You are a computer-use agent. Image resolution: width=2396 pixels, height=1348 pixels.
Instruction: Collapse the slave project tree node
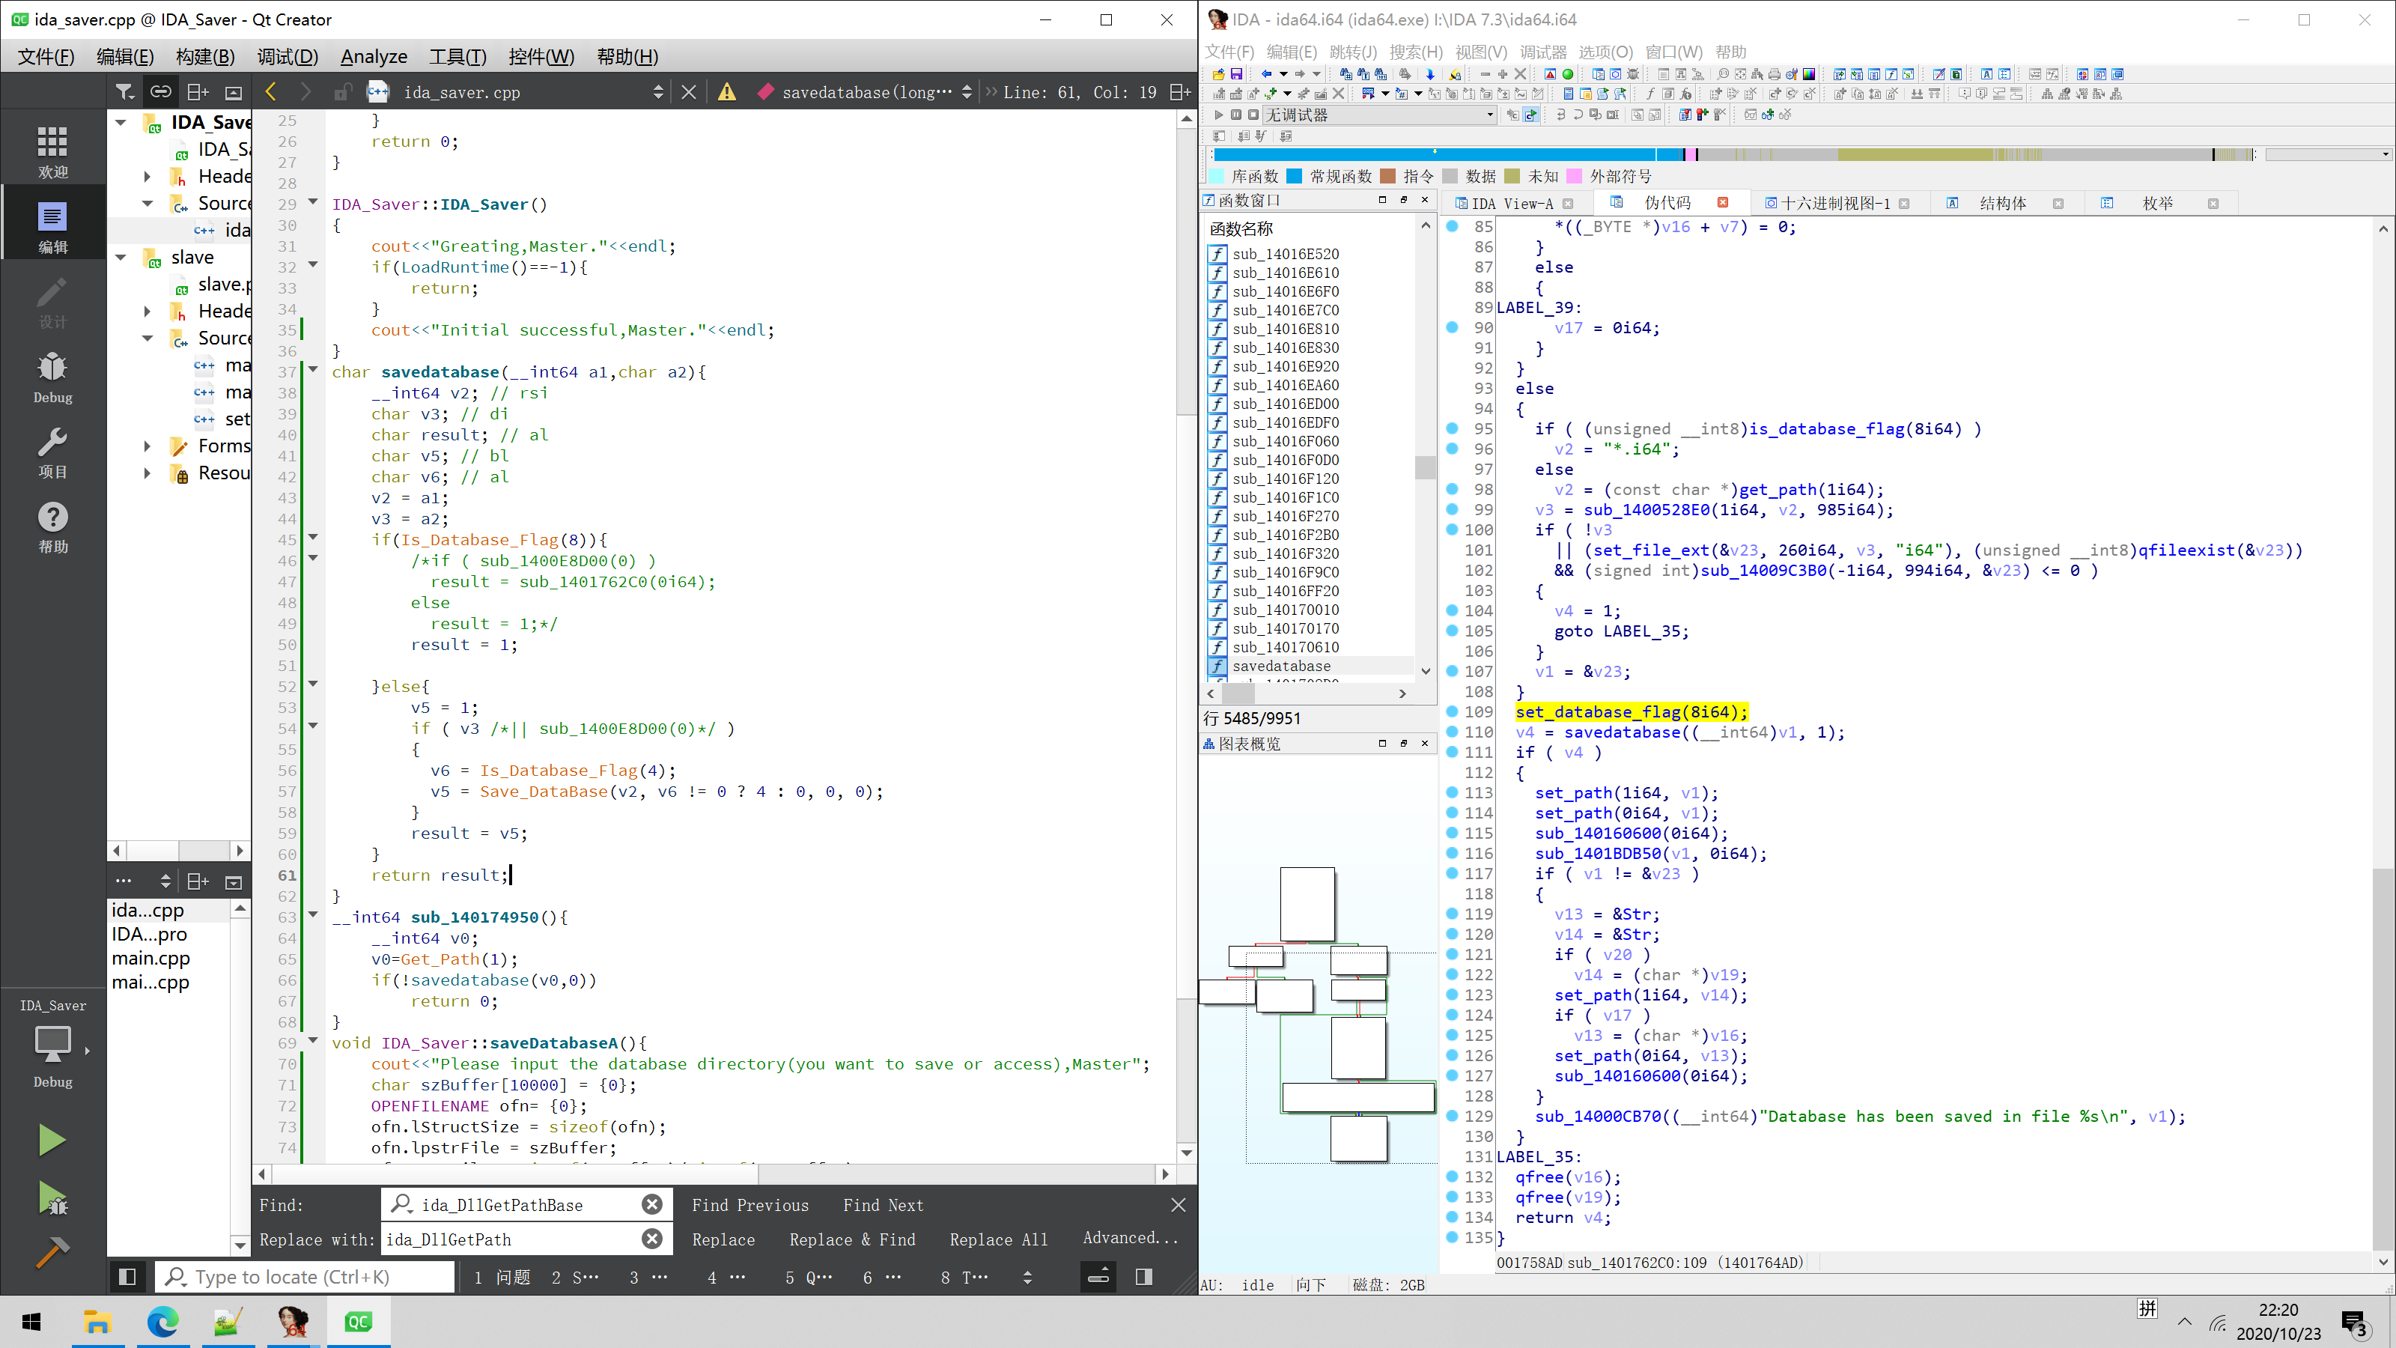pyautogui.click(x=121, y=257)
